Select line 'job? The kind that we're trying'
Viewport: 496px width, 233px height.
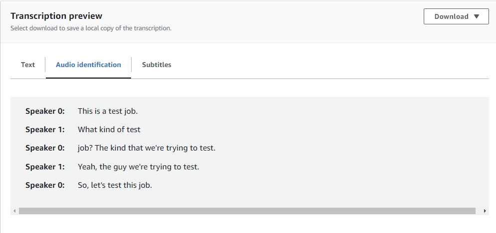point(147,148)
